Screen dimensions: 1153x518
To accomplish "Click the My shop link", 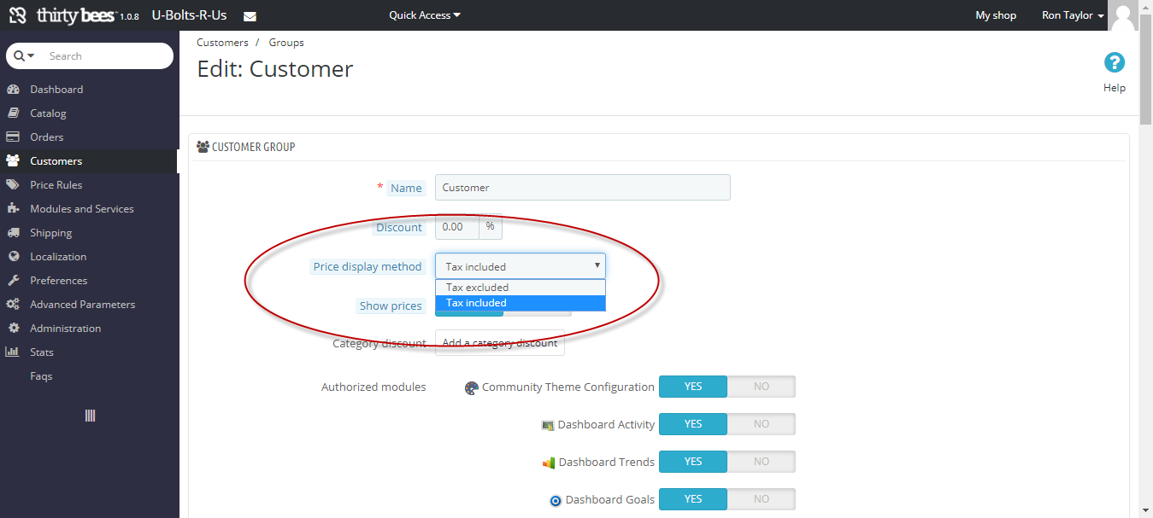I will (996, 15).
